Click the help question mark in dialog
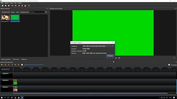 click(x=109, y=43)
